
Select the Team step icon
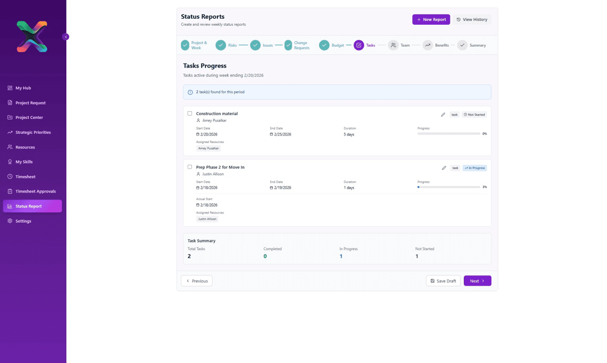(x=393, y=45)
